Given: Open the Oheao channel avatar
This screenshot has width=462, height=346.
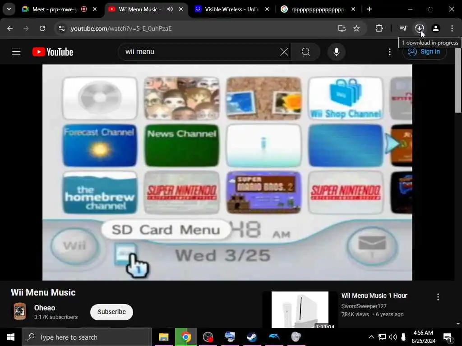Looking at the screenshot, I should tap(20, 311).
